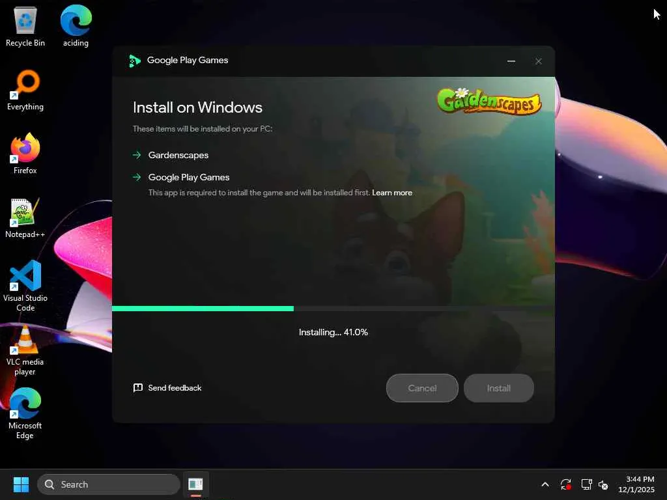The image size is (667, 500).
Task: Open the Windows Start menu
Action: coord(21,484)
